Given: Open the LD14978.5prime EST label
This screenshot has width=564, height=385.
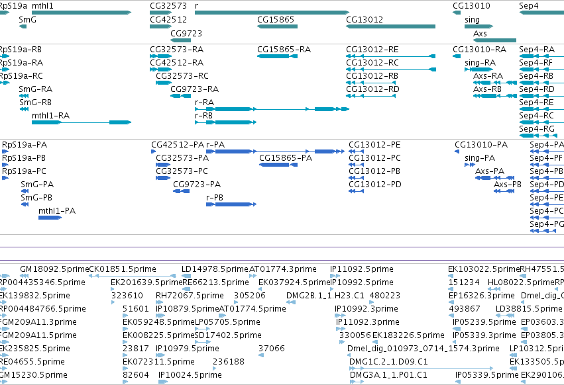Looking at the screenshot, I should click(215, 269).
